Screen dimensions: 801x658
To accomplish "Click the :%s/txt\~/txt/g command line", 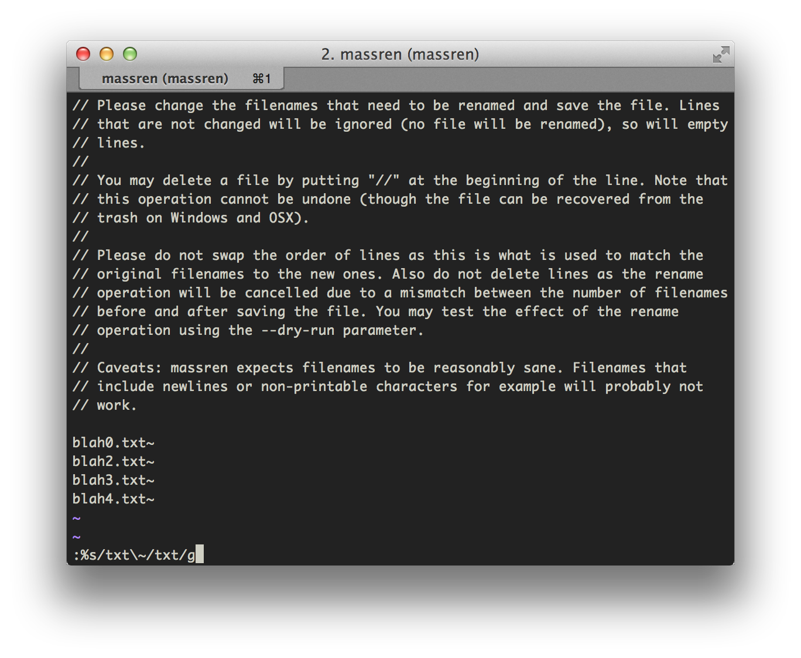I will tap(134, 555).
